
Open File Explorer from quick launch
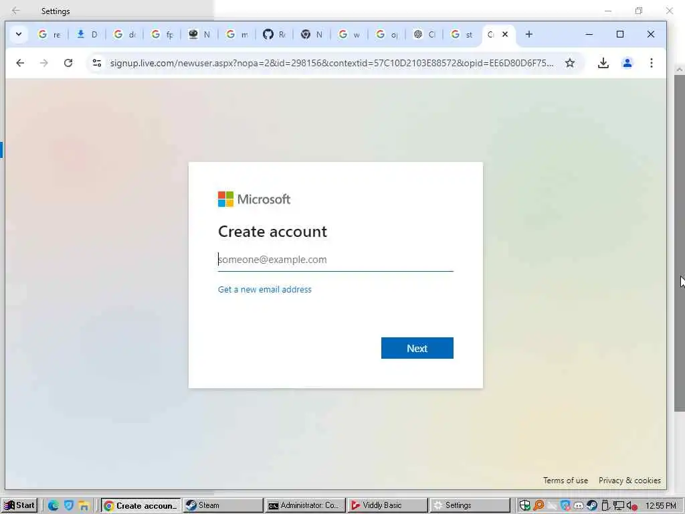pos(84,506)
